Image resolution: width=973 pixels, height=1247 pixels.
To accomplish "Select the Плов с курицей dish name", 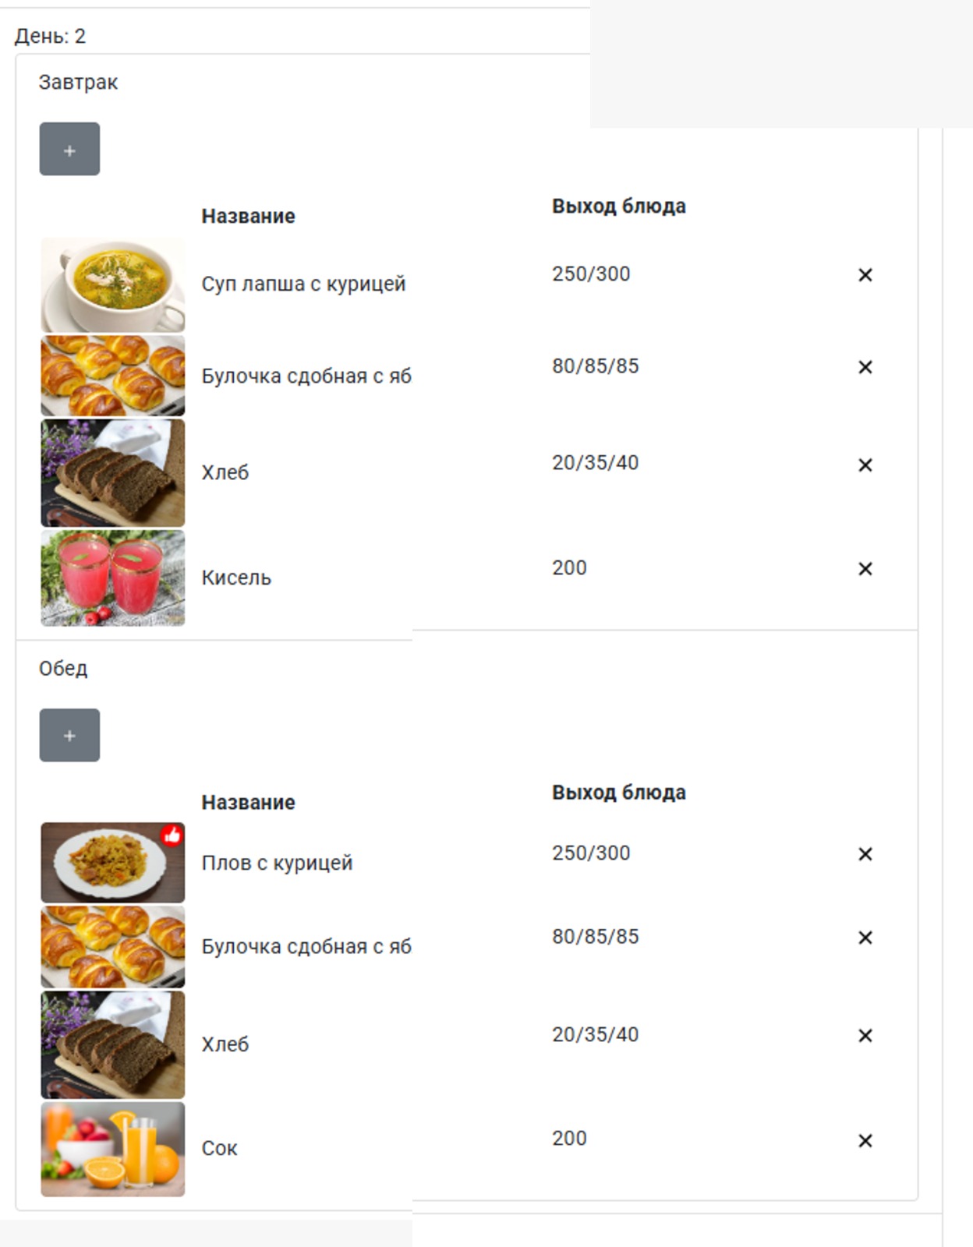I will [277, 863].
